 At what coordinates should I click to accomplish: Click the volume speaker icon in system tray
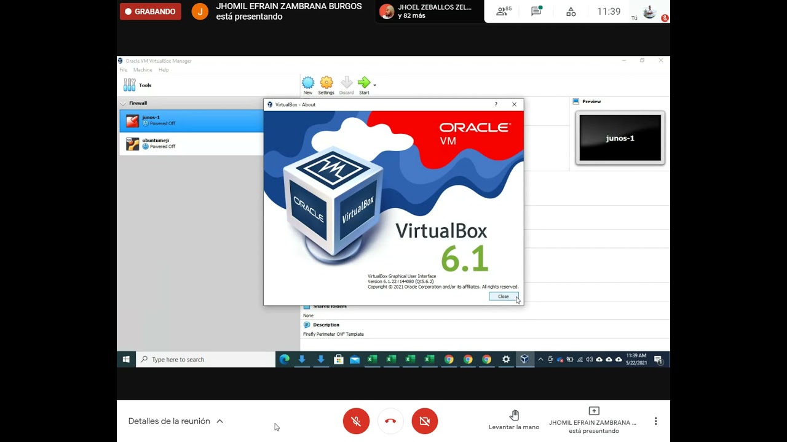[589, 360]
